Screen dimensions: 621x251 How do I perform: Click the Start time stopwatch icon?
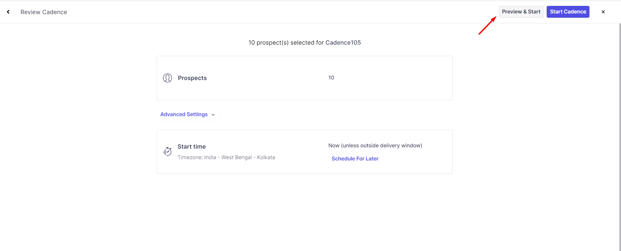click(x=167, y=151)
